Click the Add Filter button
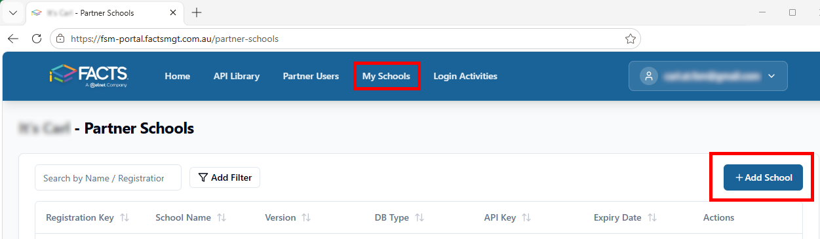Image resolution: width=820 pixels, height=239 pixels. tap(225, 177)
